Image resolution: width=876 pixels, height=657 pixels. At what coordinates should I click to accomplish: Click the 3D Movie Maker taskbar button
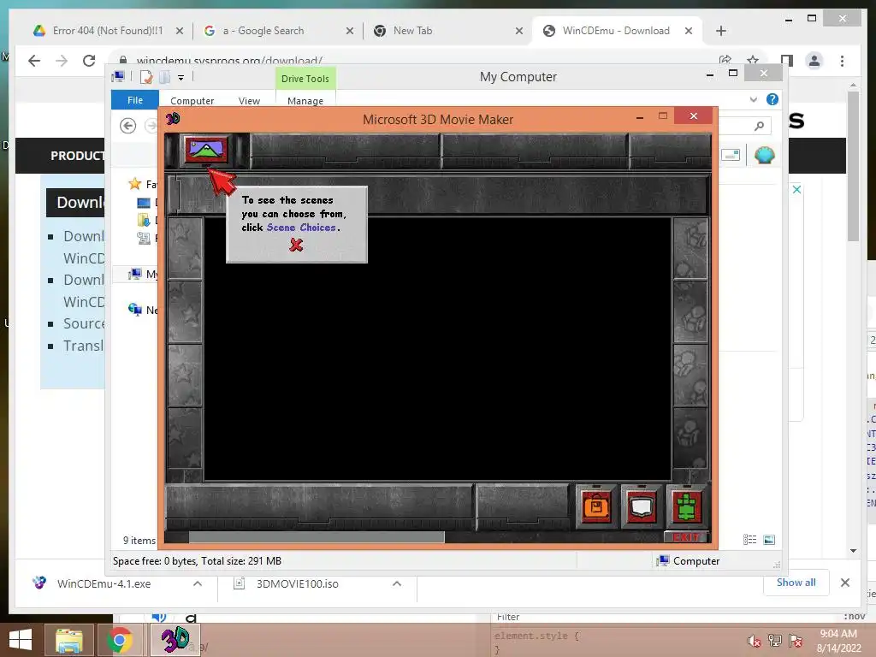174,640
